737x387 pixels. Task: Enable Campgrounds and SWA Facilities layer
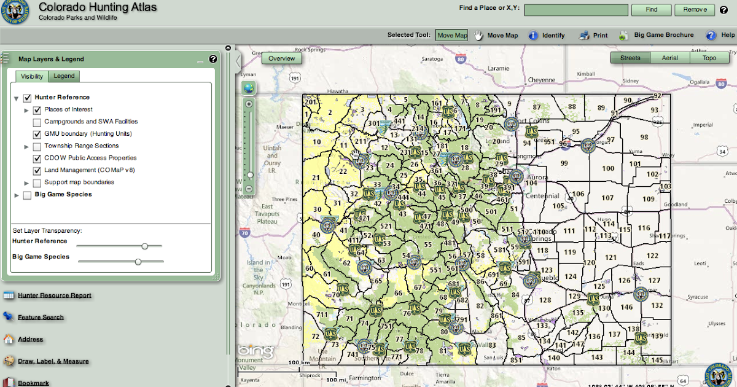coord(36,122)
